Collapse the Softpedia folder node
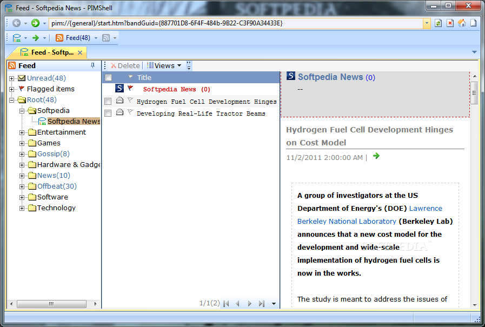The width and height of the screenshot is (485, 327). coord(22,111)
